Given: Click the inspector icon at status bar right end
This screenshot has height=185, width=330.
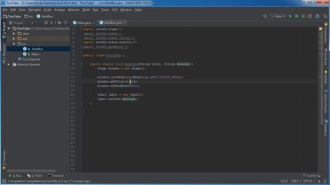Looking at the screenshot, I should pos(325,181).
